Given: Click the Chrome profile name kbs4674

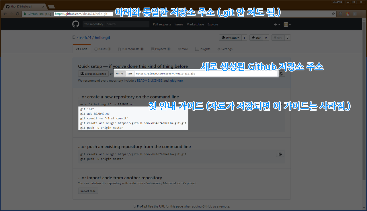Looking at the screenshot, I should click(337, 2).
